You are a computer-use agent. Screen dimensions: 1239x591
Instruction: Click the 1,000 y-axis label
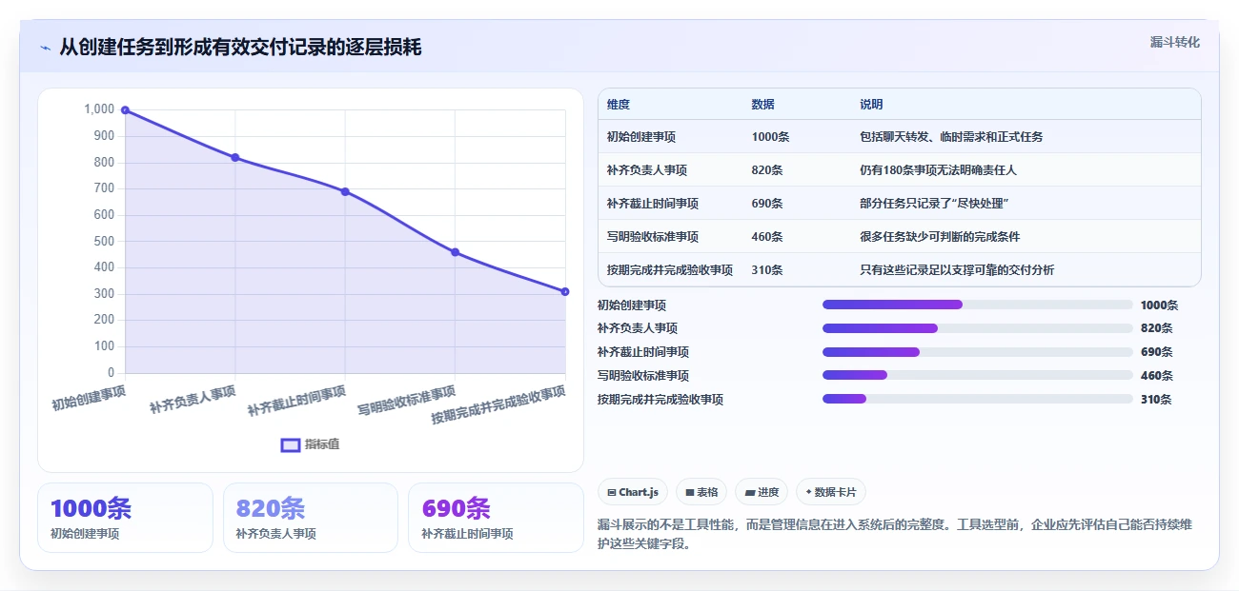point(99,109)
